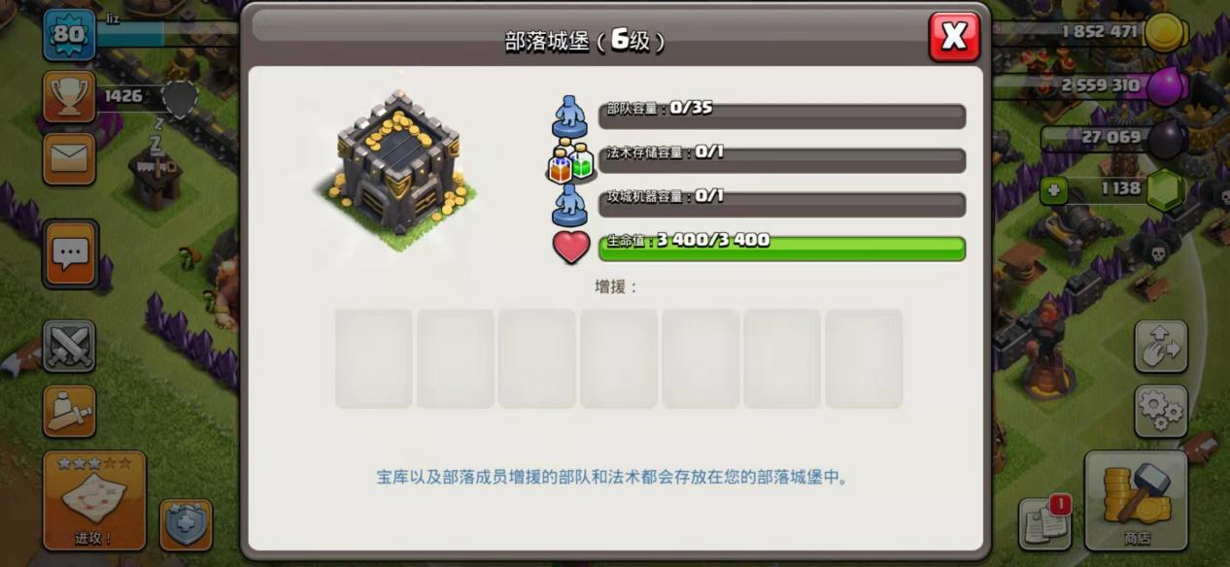Select the first empty reinforcement slot
This screenshot has width=1230, height=567.
[374, 358]
